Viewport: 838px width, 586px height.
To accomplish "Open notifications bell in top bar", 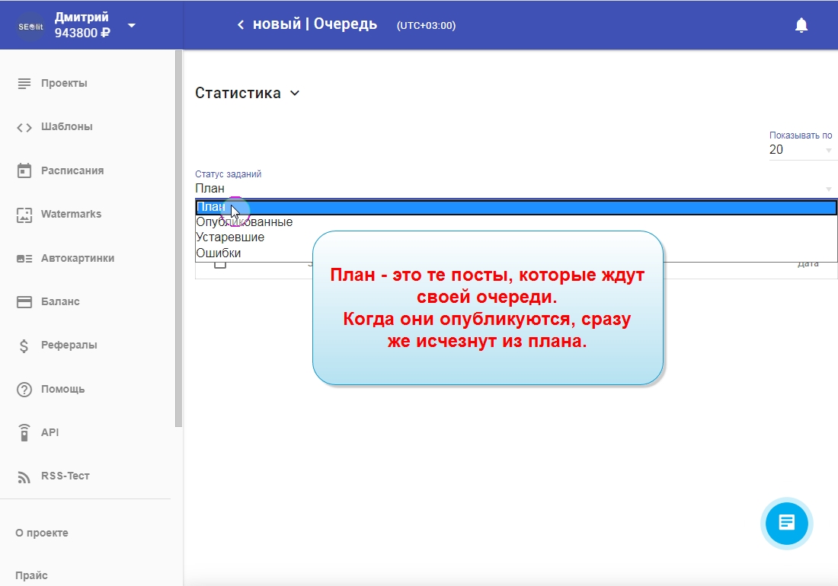I will coord(801,25).
